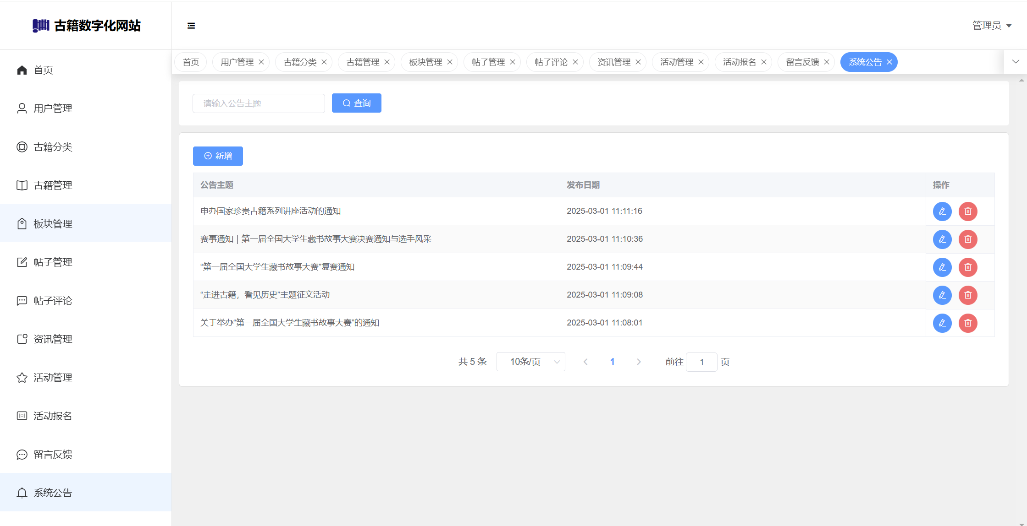Go to 活动管理 star menu item

tap(53, 378)
